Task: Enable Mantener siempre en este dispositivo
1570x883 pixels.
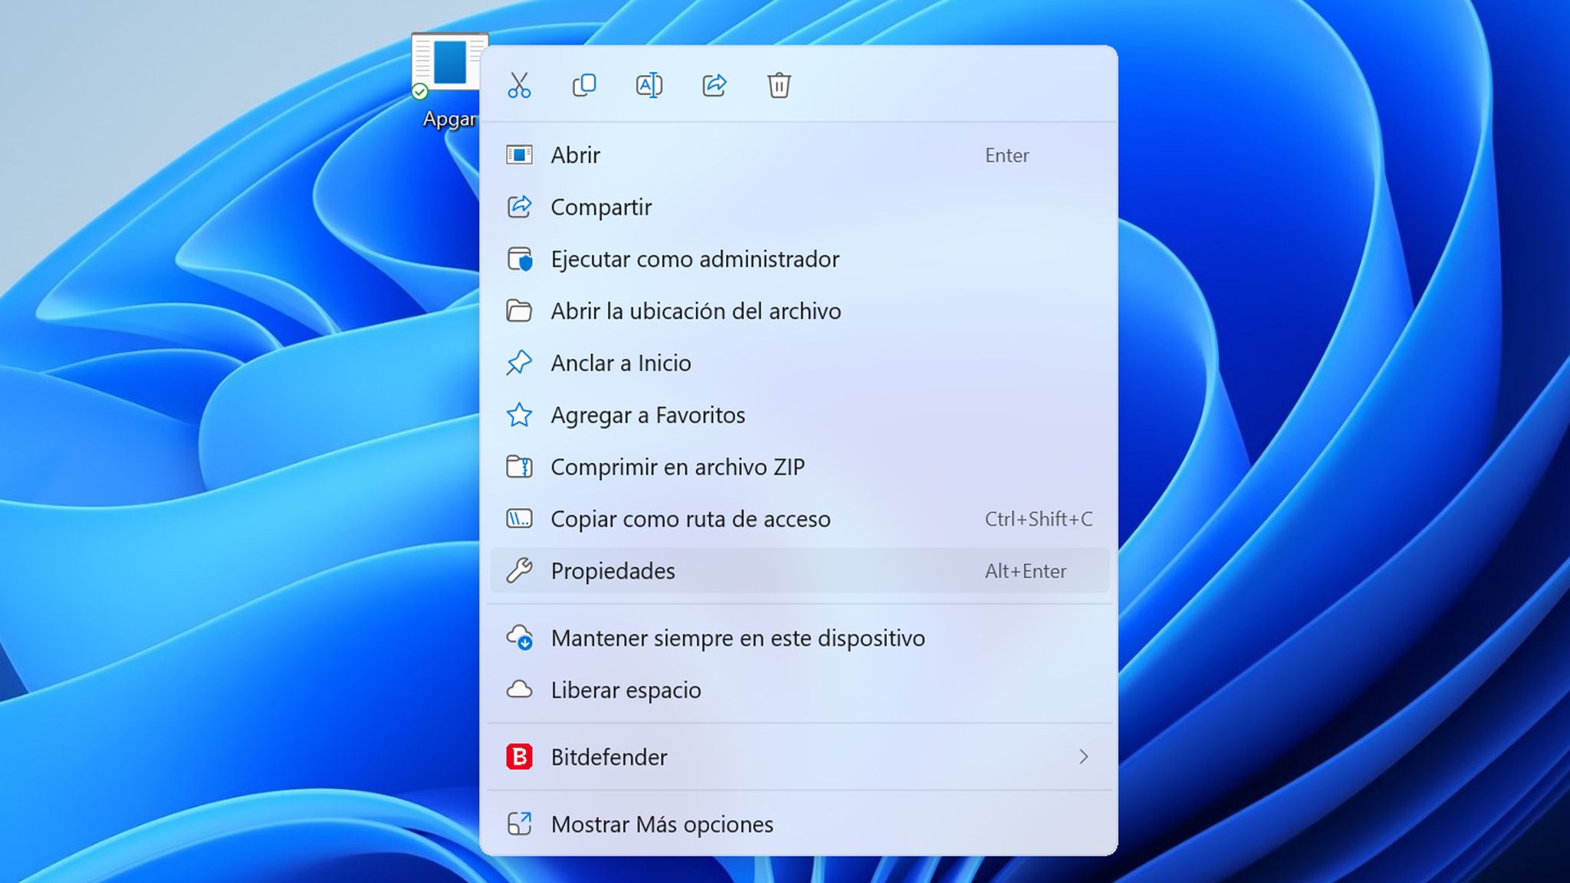Action: tap(737, 637)
